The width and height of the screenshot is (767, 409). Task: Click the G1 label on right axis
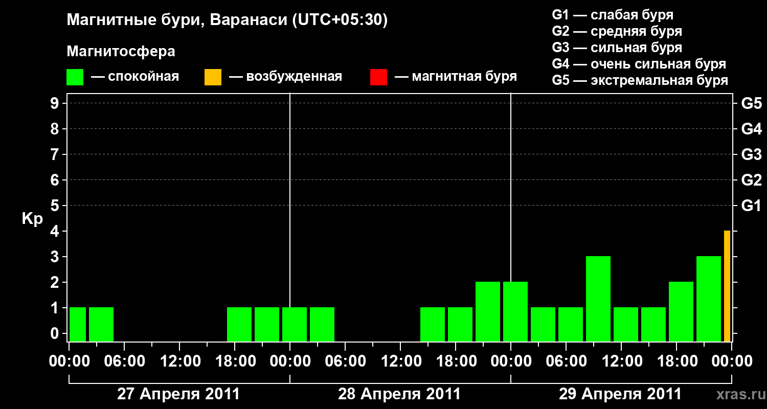pyautogui.click(x=752, y=206)
